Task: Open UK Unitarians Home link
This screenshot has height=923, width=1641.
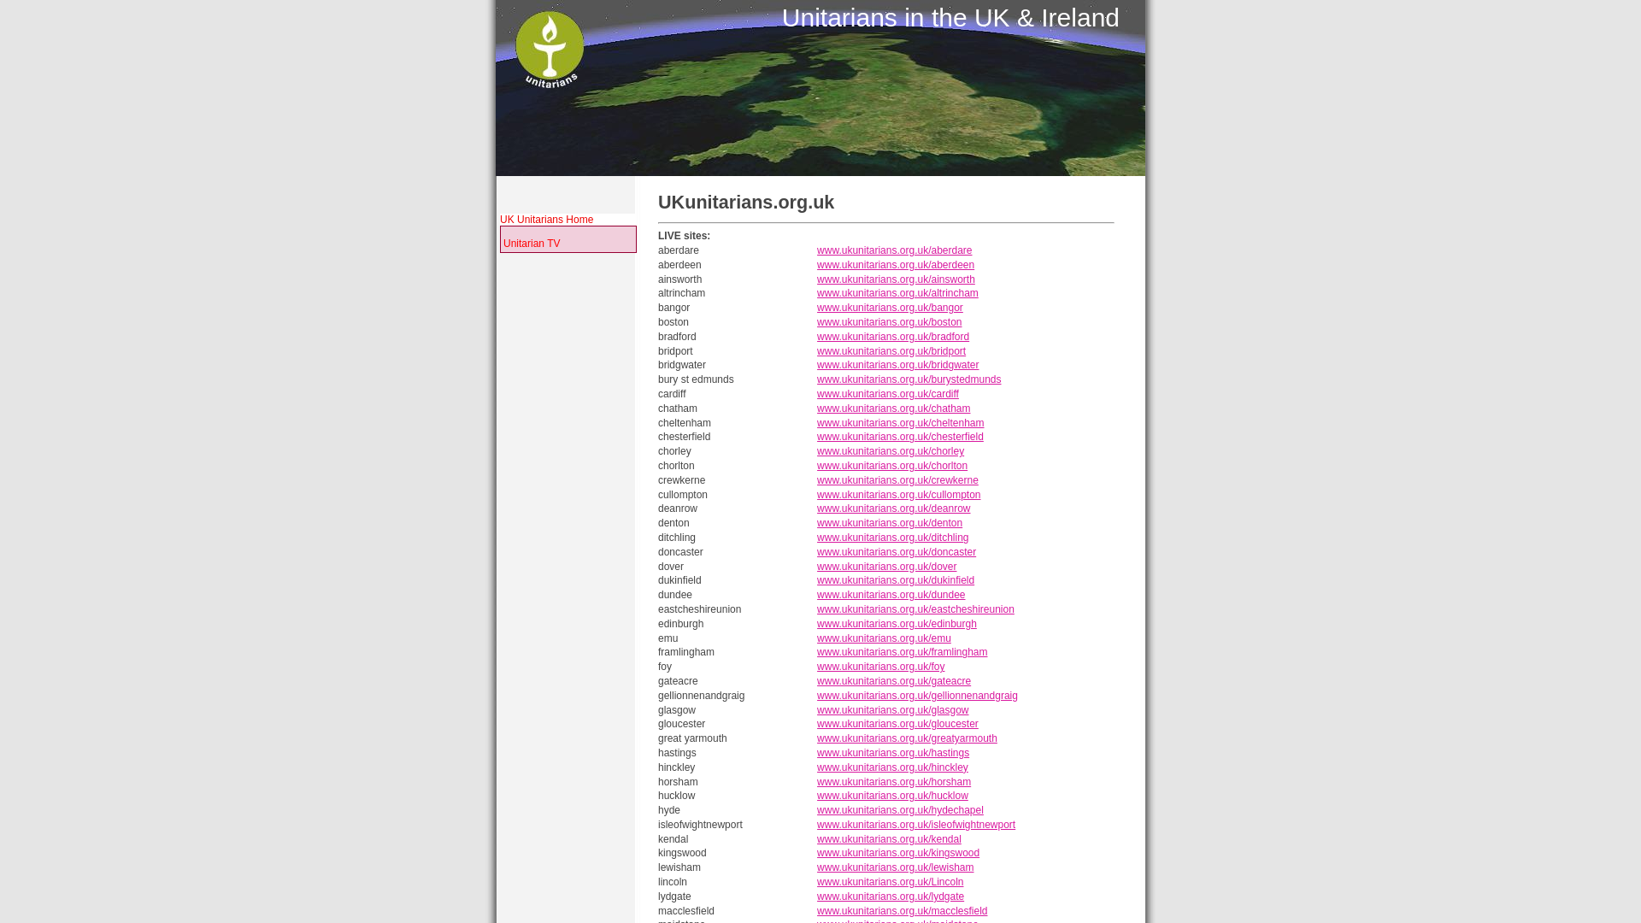Action: pyautogui.click(x=546, y=220)
